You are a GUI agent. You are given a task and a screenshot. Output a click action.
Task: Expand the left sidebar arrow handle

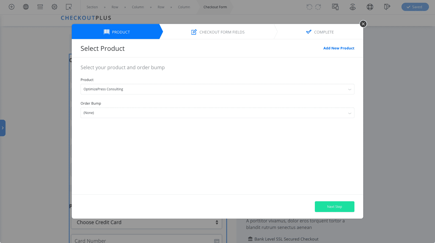pyautogui.click(x=3, y=128)
